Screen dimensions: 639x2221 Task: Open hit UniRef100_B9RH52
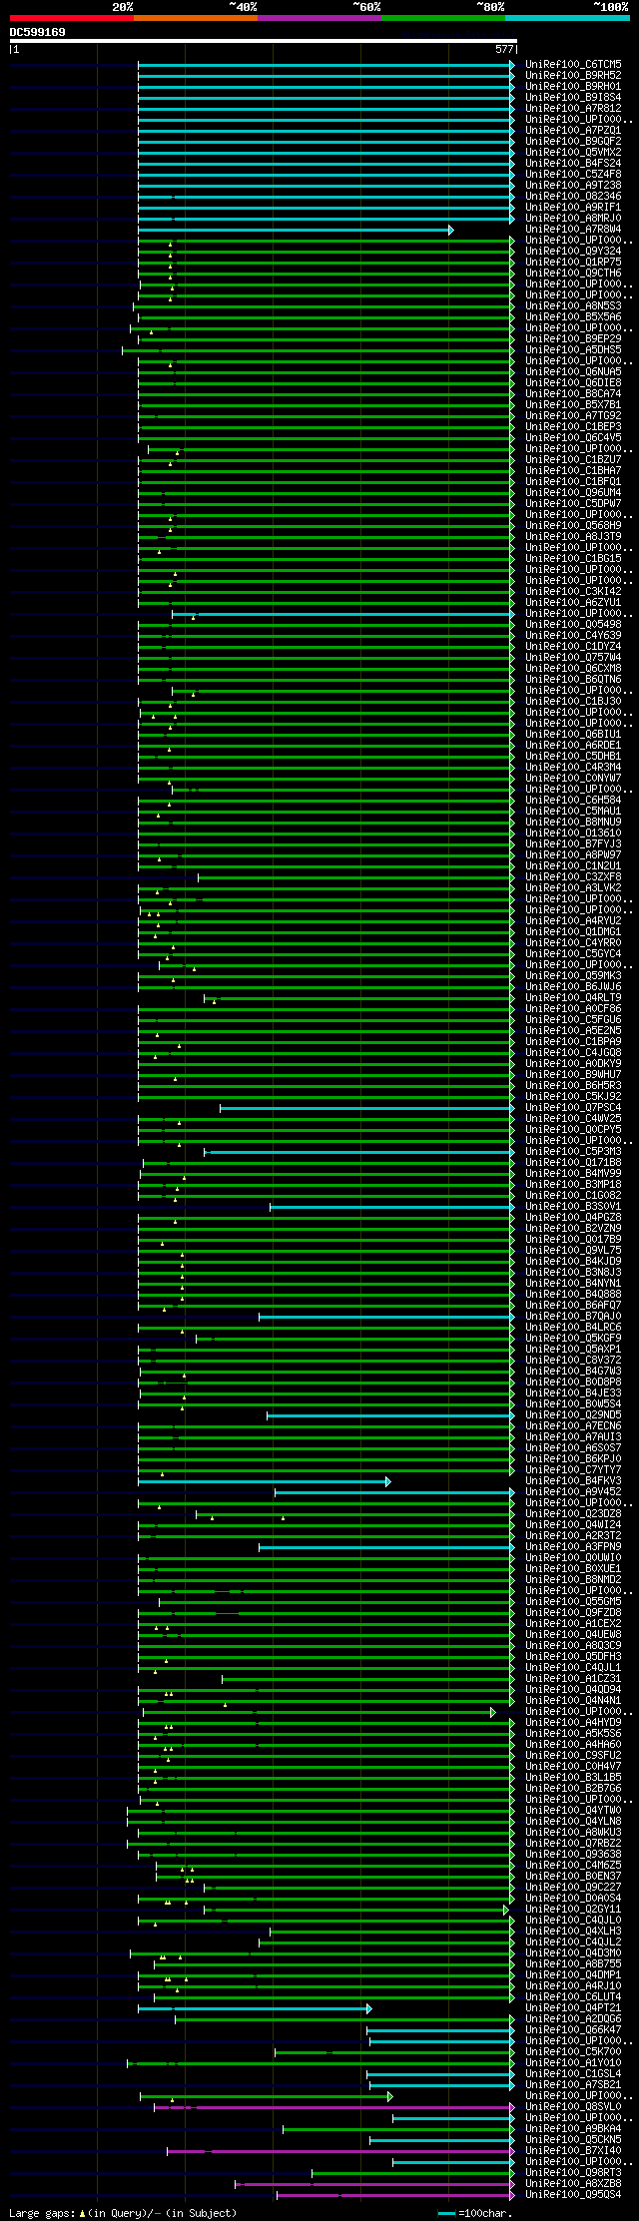pyautogui.click(x=573, y=76)
